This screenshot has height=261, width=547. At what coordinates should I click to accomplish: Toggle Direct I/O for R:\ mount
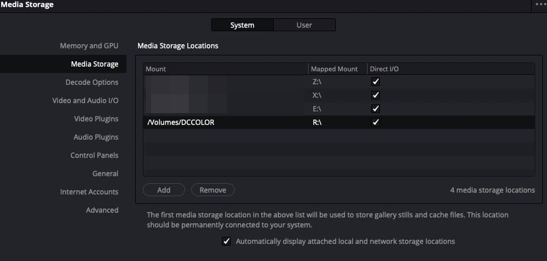[376, 123]
